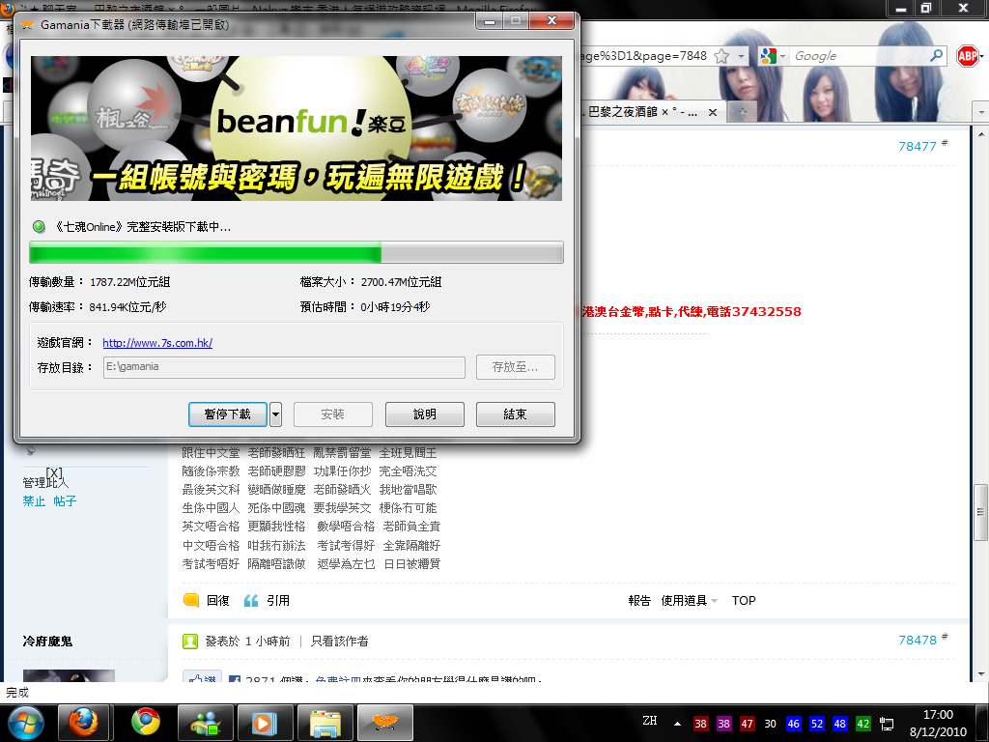Focus the Google search box in Firefox
989x742 pixels.
pyautogui.click(x=859, y=56)
